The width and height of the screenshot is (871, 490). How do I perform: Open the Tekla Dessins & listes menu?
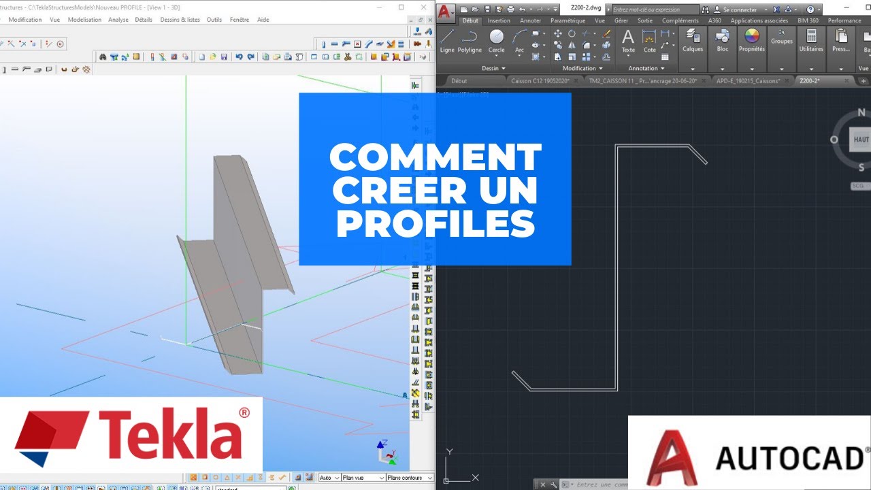(180, 20)
